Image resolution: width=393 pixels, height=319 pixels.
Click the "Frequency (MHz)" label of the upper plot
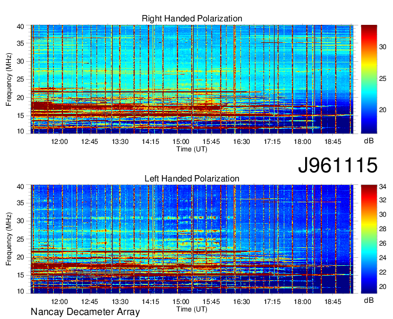(x=9, y=79)
